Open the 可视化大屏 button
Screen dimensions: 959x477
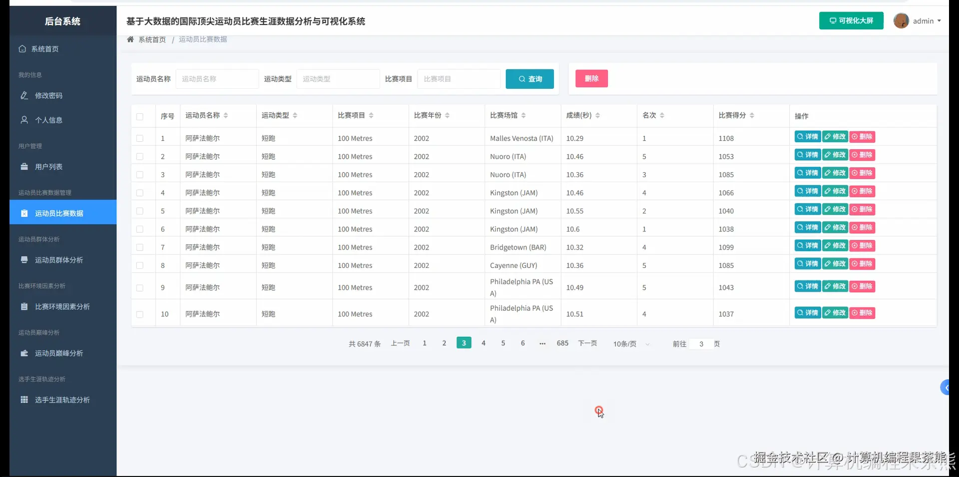coord(851,20)
